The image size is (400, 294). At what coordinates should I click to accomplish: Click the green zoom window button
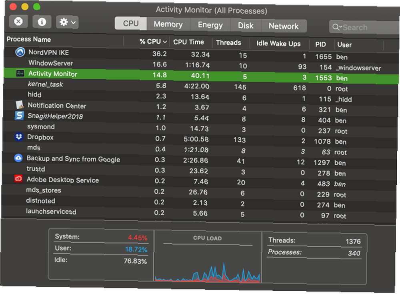point(37,7)
